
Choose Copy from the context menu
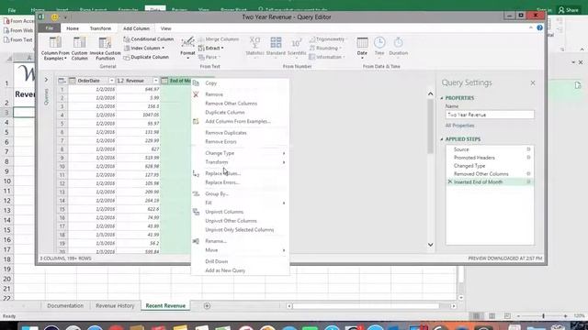[211, 83]
